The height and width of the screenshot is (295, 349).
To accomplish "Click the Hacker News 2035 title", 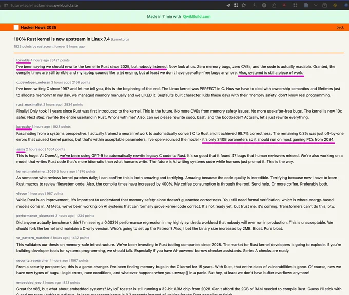I will [38, 27].
